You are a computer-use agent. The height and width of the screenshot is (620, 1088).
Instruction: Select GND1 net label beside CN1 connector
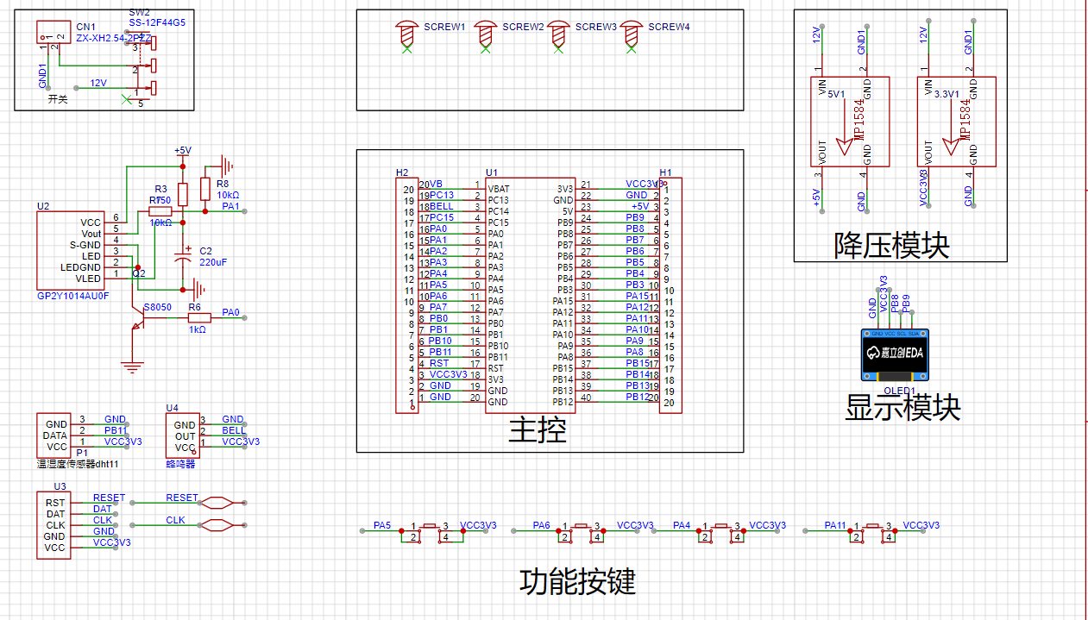pos(43,76)
